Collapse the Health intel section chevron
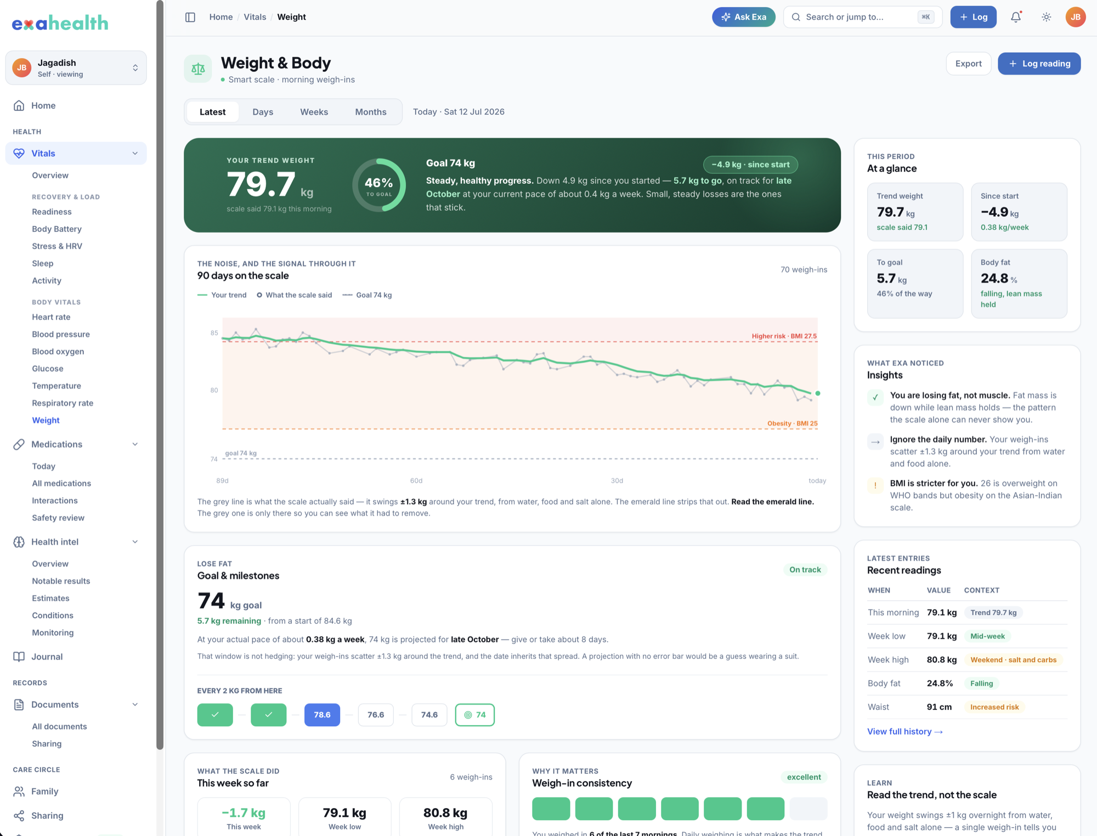This screenshot has height=836, width=1097. click(135, 542)
